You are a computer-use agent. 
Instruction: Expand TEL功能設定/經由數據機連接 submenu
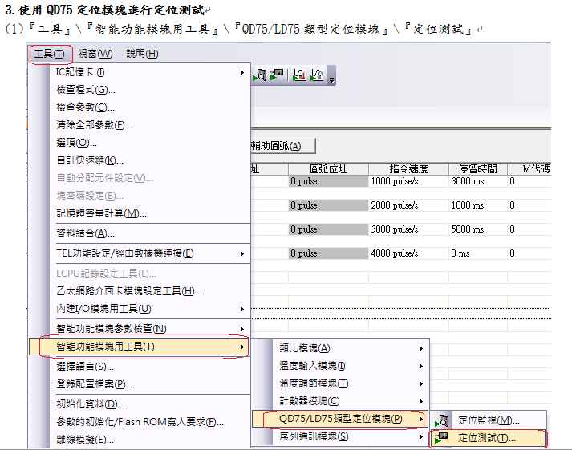(x=242, y=253)
